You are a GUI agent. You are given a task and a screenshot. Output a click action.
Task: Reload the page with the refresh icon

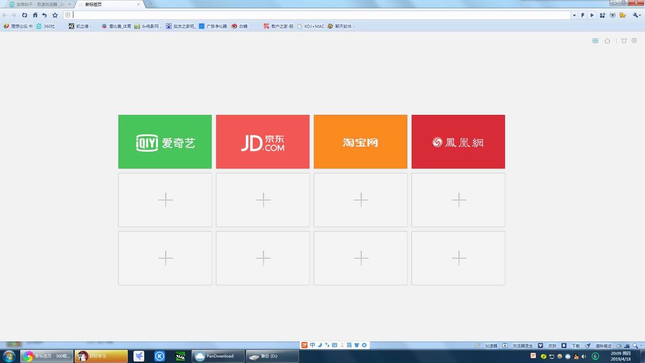(x=25, y=15)
